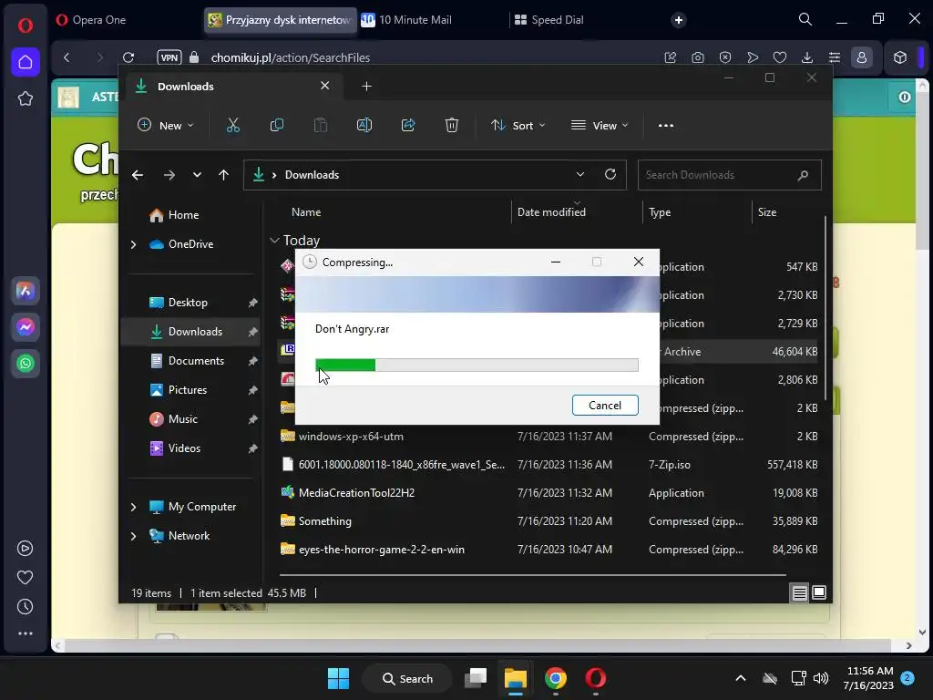The height and width of the screenshot is (700, 933).
Task: Select Pictures in navigation pane
Action: click(188, 390)
